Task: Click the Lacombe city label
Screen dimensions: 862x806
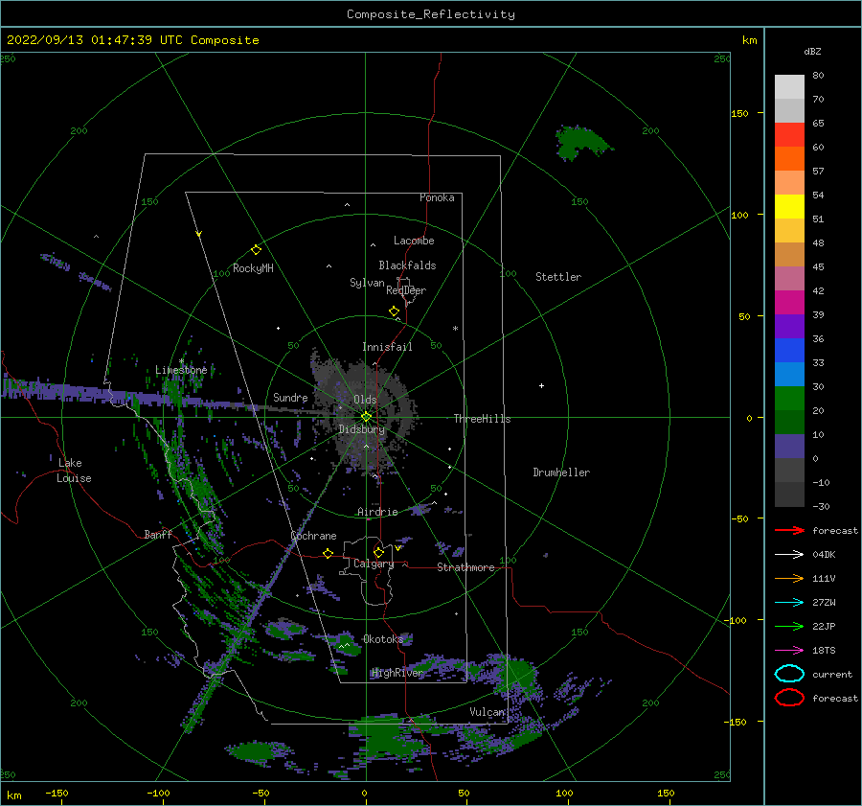Action: click(x=414, y=241)
